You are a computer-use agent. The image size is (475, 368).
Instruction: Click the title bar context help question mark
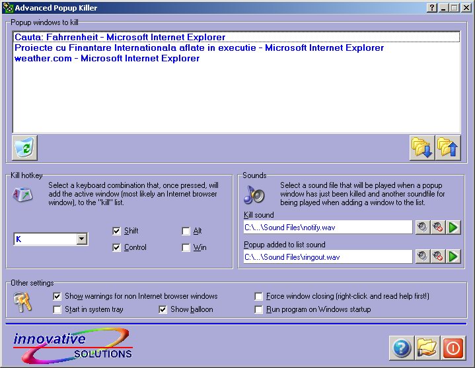click(431, 8)
